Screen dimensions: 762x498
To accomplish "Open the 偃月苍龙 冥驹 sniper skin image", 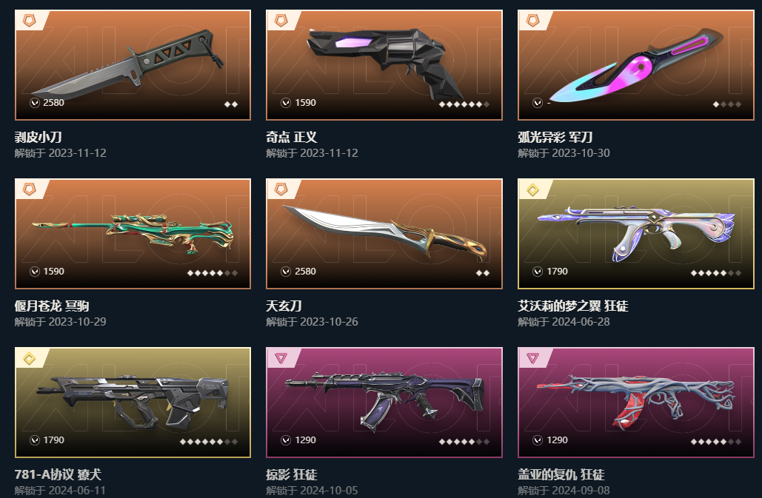I will pos(133,234).
